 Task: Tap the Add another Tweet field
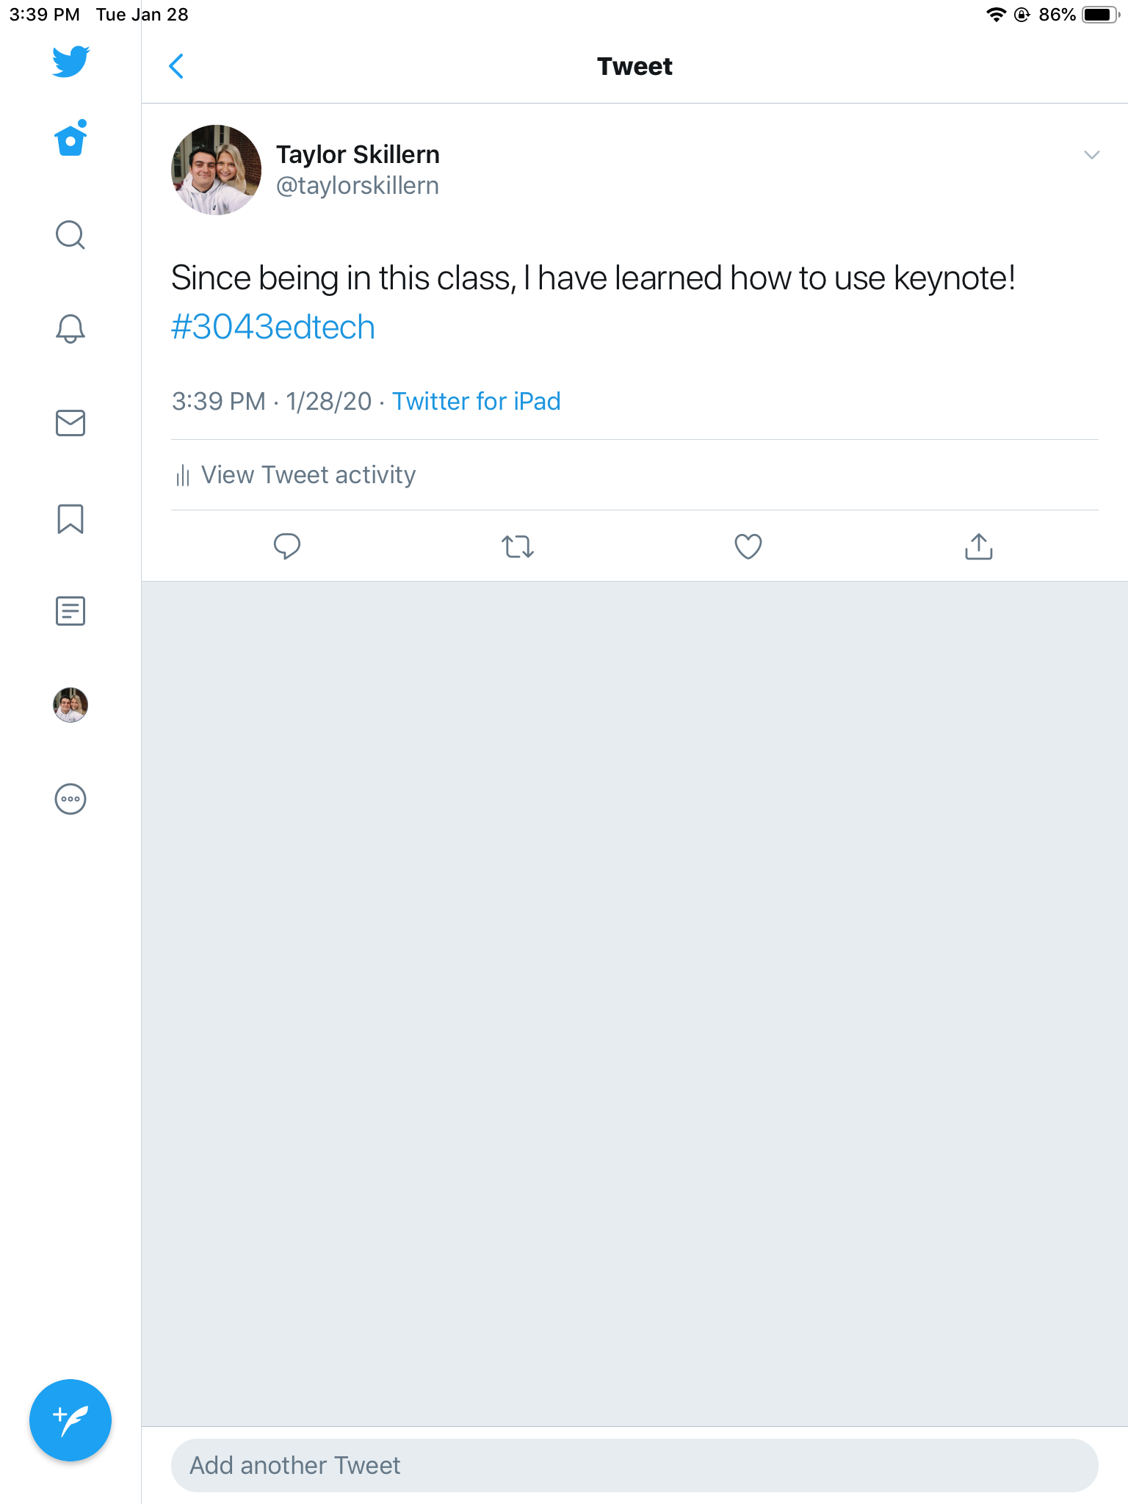tap(634, 1465)
